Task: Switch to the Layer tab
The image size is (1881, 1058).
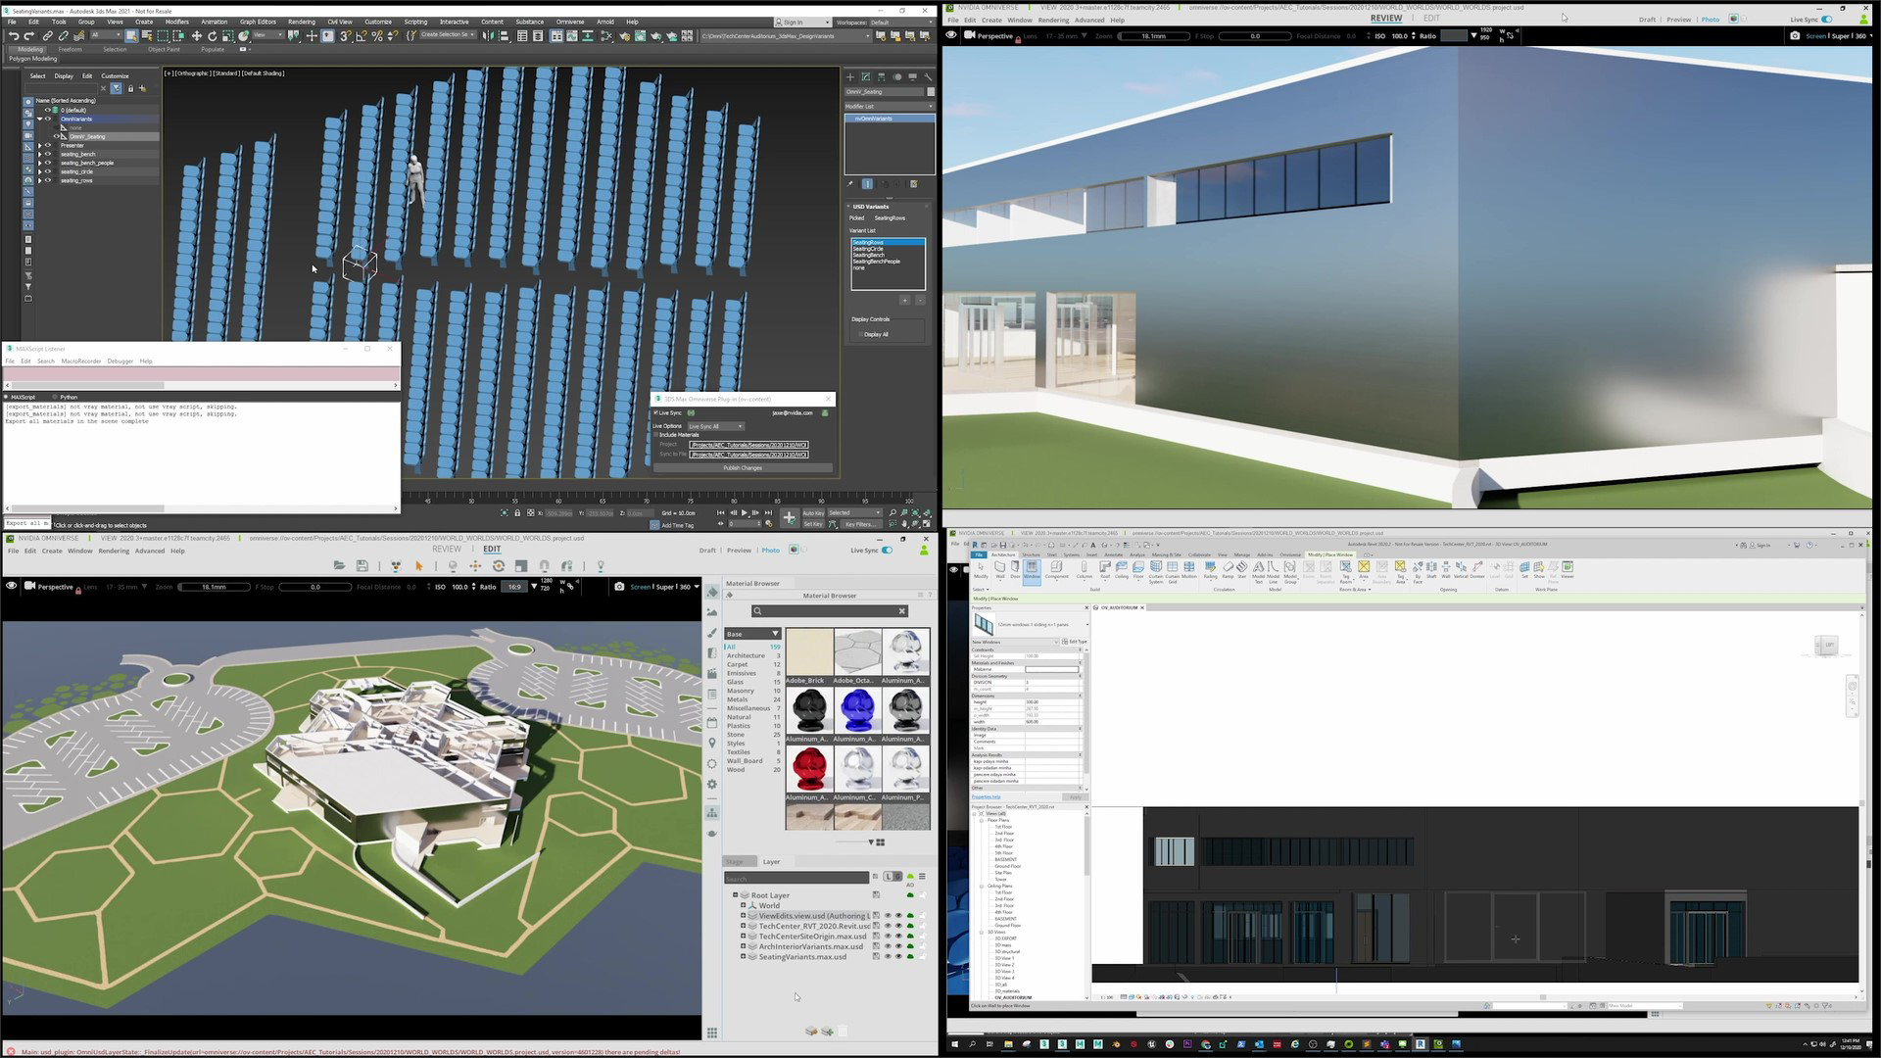Action: (772, 862)
